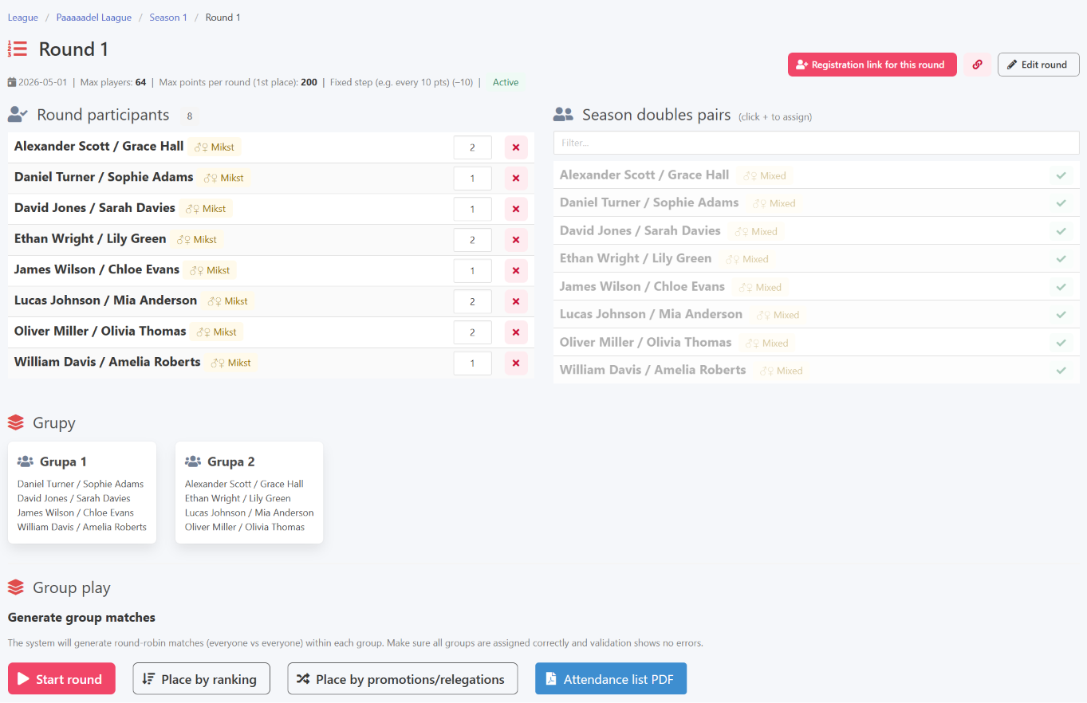Click the Grupy layers icon
The height and width of the screenshot is (703, 1087).
point(16,422)
